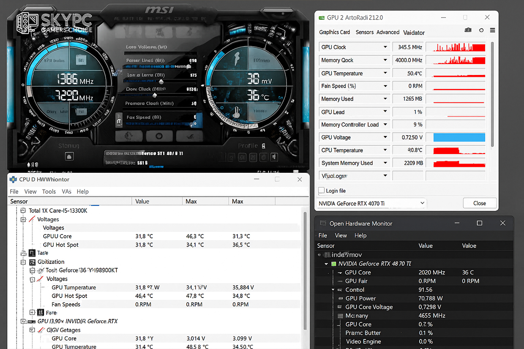Click the GPU Voltage blue graph bar
524x349 pixels.
pos(459,137)
